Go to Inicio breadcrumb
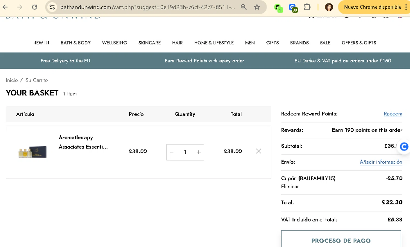Image resolution: width=410 pixels, height=247 pixels. point(12,80)
